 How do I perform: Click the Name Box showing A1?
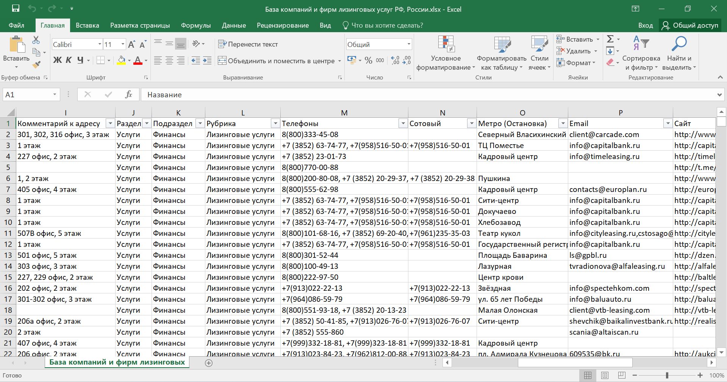(27, 95)
